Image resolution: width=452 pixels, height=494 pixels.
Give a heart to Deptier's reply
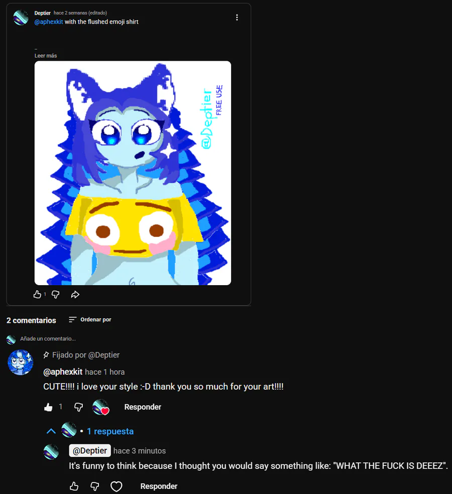(117, 486)
